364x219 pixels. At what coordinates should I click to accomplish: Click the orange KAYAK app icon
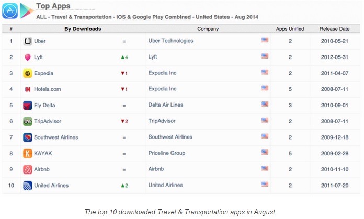[x=28, y=153]
